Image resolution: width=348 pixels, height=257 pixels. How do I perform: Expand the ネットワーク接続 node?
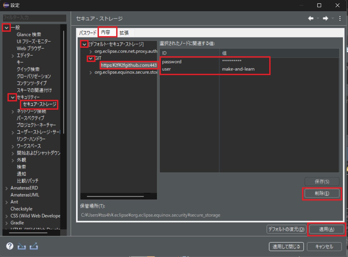click(x=13, y=111)
